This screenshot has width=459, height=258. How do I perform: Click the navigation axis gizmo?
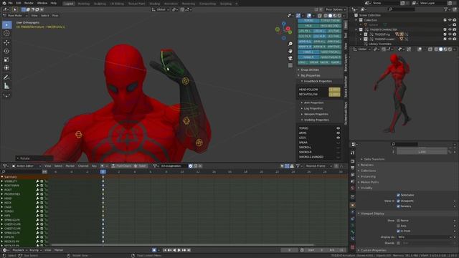click(284, 30)
